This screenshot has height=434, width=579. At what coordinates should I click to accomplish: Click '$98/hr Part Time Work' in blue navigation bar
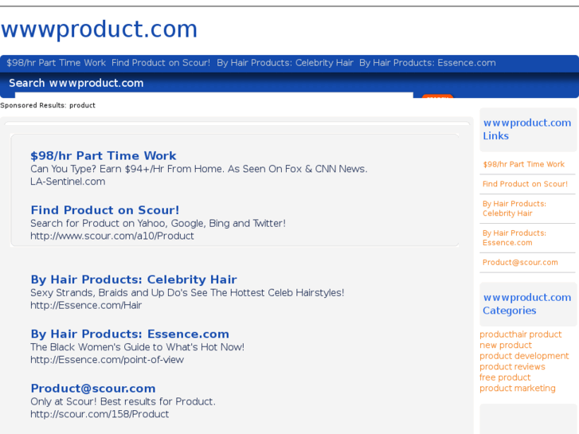[56, 63]
